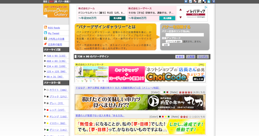The image size is (259, 136).
Task: Open the Banner Design Gallery logo
Action: point(56,11)
